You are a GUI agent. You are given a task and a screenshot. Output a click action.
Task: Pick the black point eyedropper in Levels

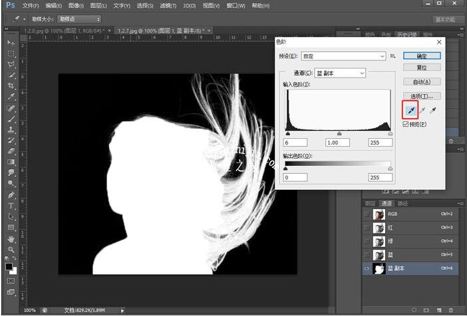[x=410, y=111]
